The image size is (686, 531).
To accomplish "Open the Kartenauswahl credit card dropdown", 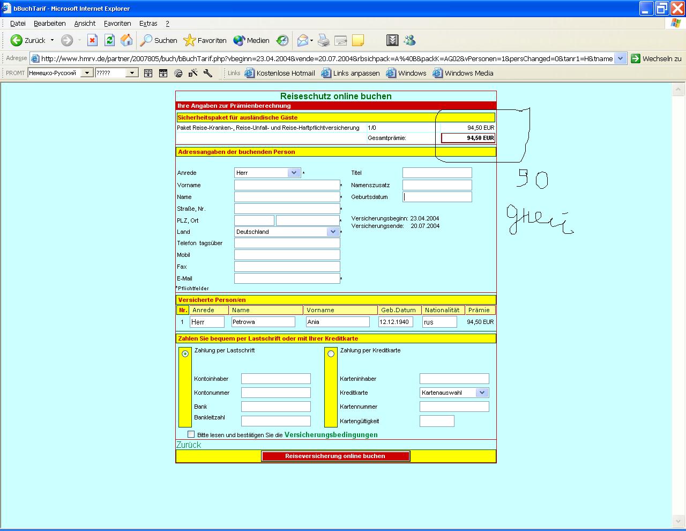I will [482, 393].
